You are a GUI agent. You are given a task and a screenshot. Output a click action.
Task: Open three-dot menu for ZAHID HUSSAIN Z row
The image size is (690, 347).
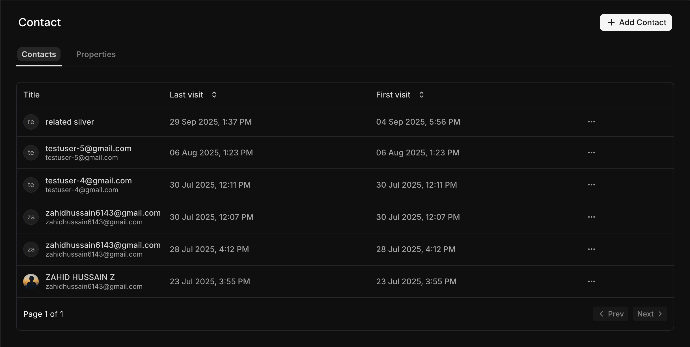click(x=591, y=281)
